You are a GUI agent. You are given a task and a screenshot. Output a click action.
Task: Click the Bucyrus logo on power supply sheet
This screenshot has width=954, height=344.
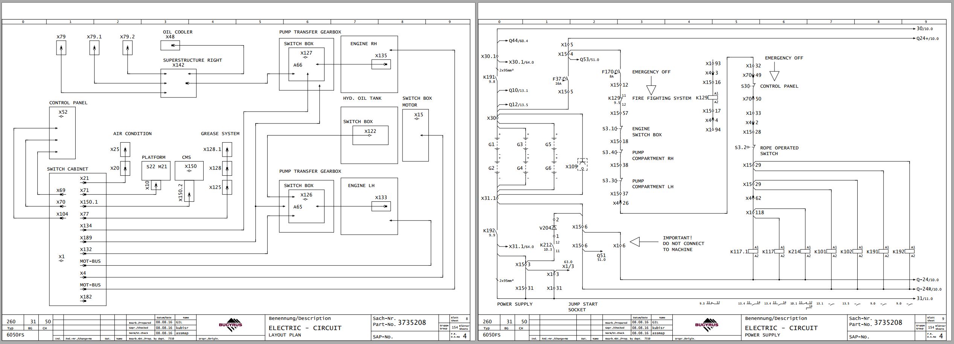click(707, 325)
